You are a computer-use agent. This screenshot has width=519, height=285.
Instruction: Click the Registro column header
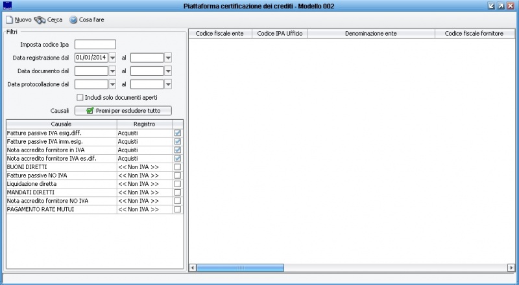[145, 124]
